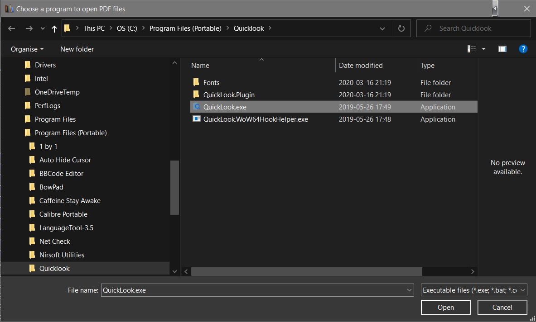Open help with the question mark
Image resolution: width=536 pixels, height=322 pixels.
click(x=523, y=49)
